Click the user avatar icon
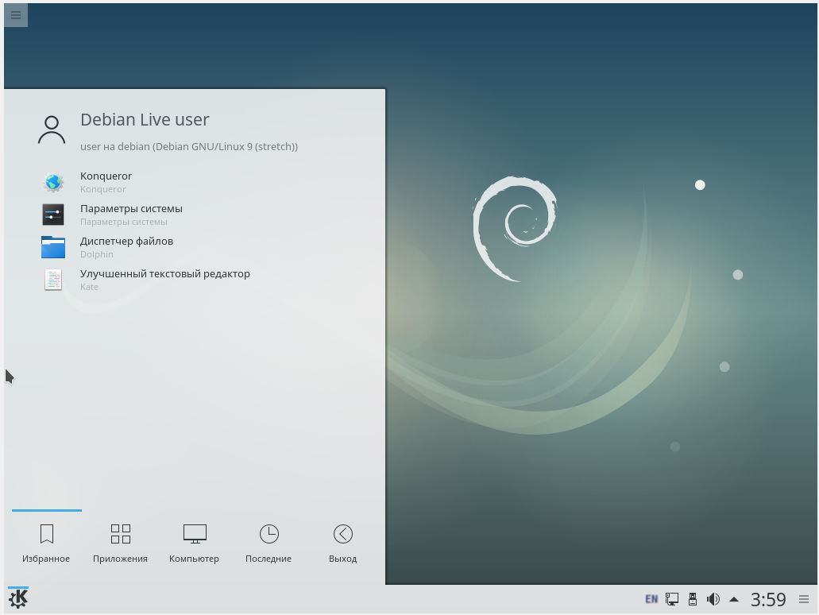The height and width of the screenshot is (615, 819). pos(51,130)
